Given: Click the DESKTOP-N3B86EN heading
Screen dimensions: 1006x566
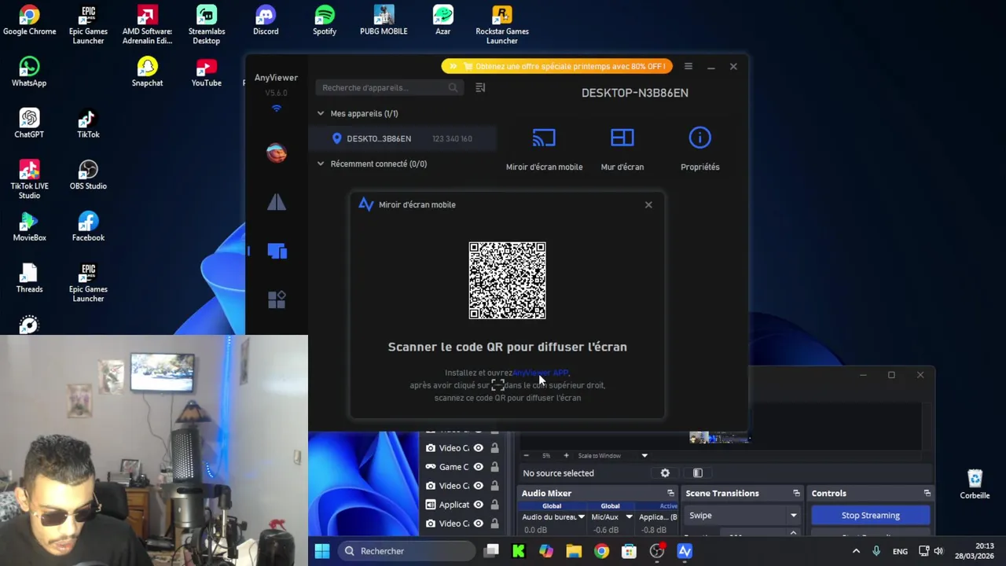Looking at the screenshot, I should (x=635, y=93).
